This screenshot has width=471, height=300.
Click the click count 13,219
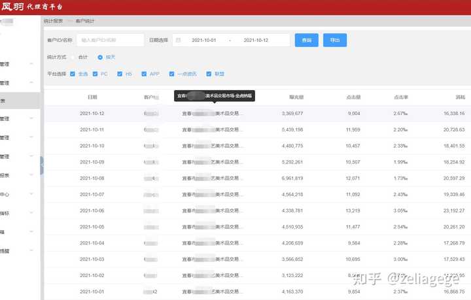point(353,210)
